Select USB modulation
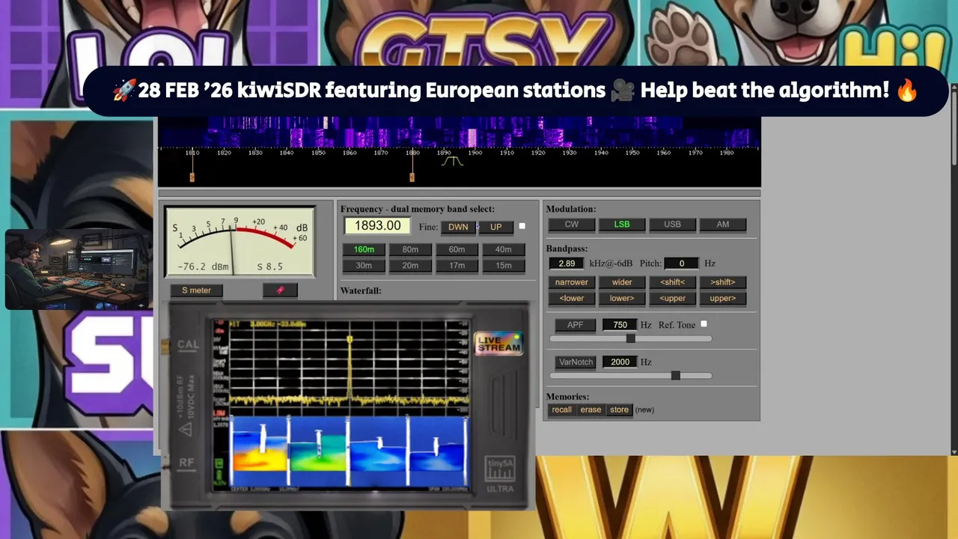The width and height of the screenshot is (958, 539). click(x=672, y=225)
